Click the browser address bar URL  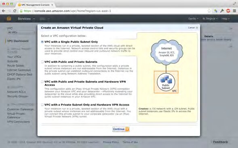click(67, 11)
